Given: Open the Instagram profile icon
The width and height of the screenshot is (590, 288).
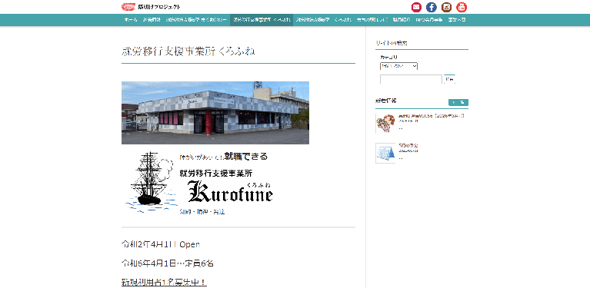Looking at the screenshot, I should click(x=446, y=7).
